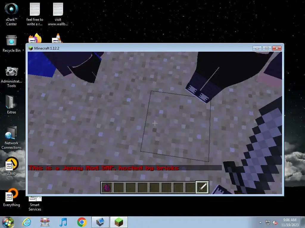Open Administrative Tools desktop icon
Viewport: 305px width, 228px height.
(12, 77)
